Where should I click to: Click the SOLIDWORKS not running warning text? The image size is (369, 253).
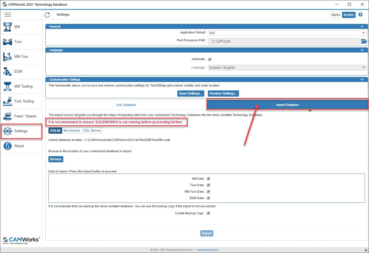115,122
